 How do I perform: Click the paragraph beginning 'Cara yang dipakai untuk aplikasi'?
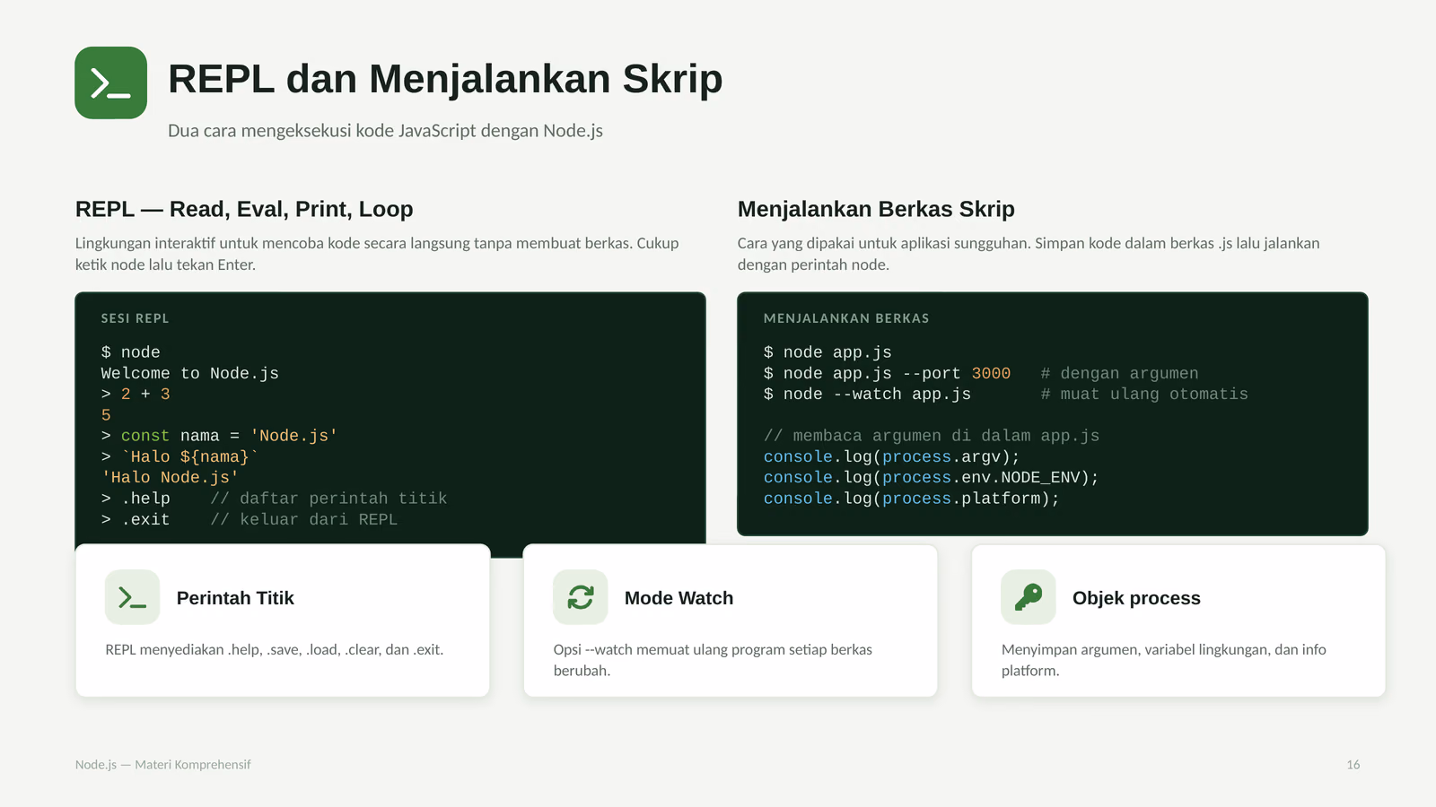(x=1029, y=254)
